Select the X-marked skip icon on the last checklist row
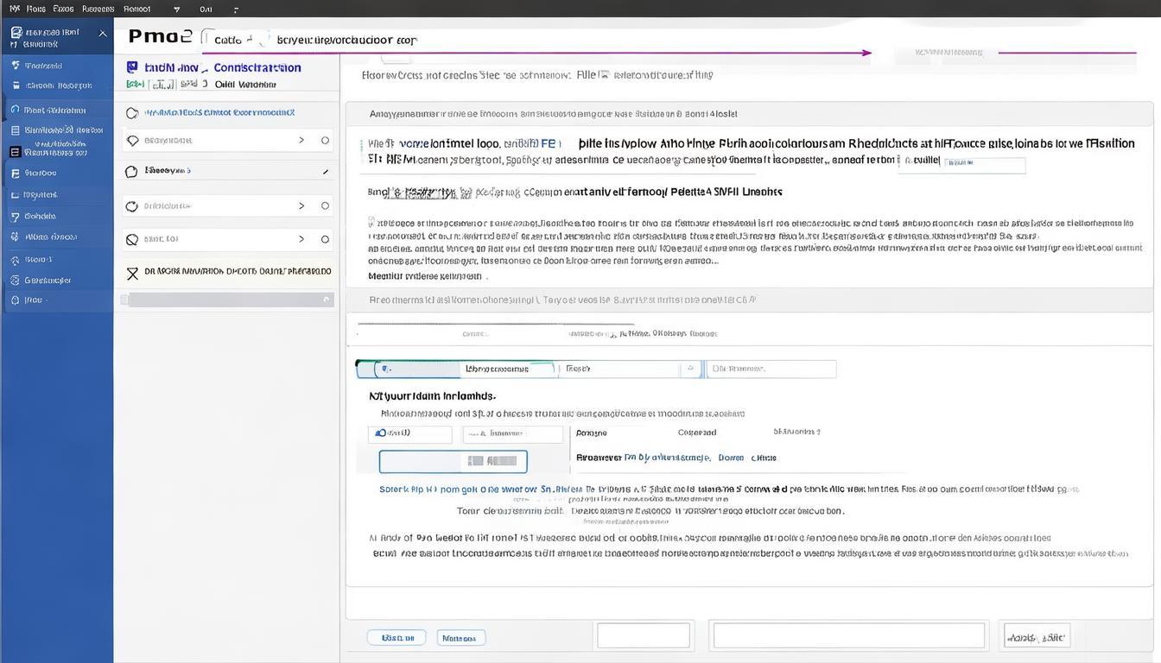 (133, 271)
